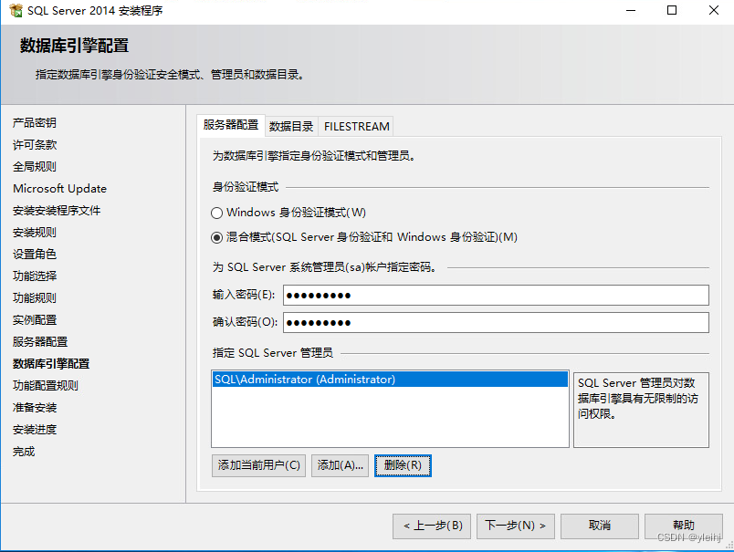This screenshot has height=552, width=734.
Task: Click 上一步(B) to go back
Action: pos(432,526)
